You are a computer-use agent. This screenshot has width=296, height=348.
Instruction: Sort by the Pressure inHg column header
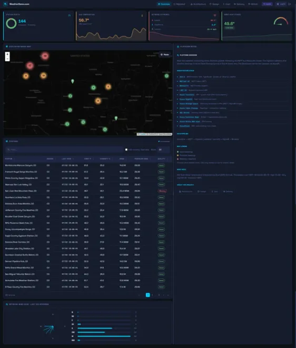142,158
